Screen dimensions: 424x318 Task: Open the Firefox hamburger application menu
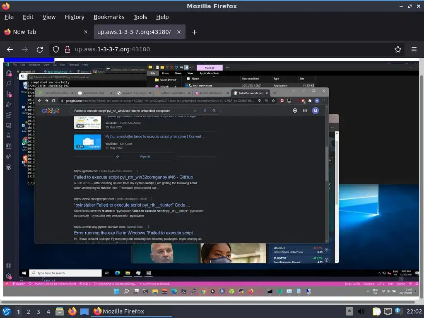414,50
